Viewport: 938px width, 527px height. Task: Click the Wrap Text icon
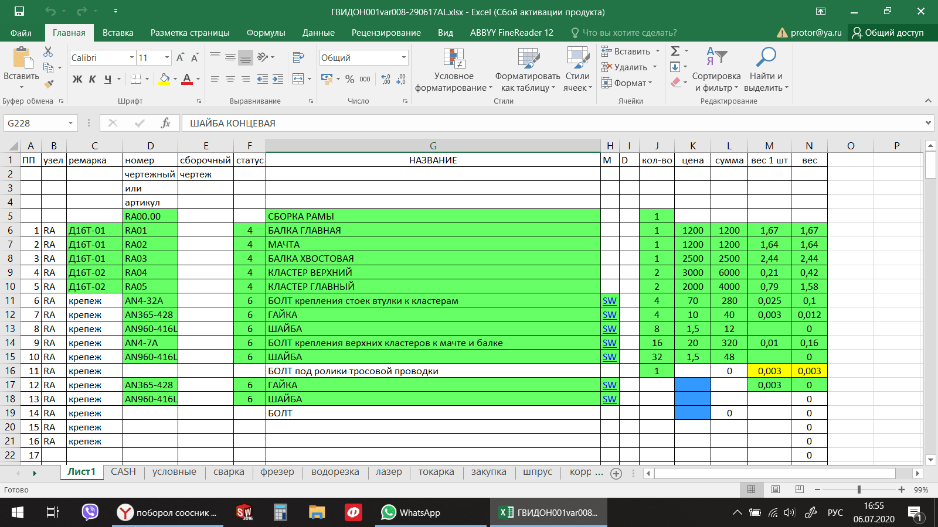coord(298,57)
